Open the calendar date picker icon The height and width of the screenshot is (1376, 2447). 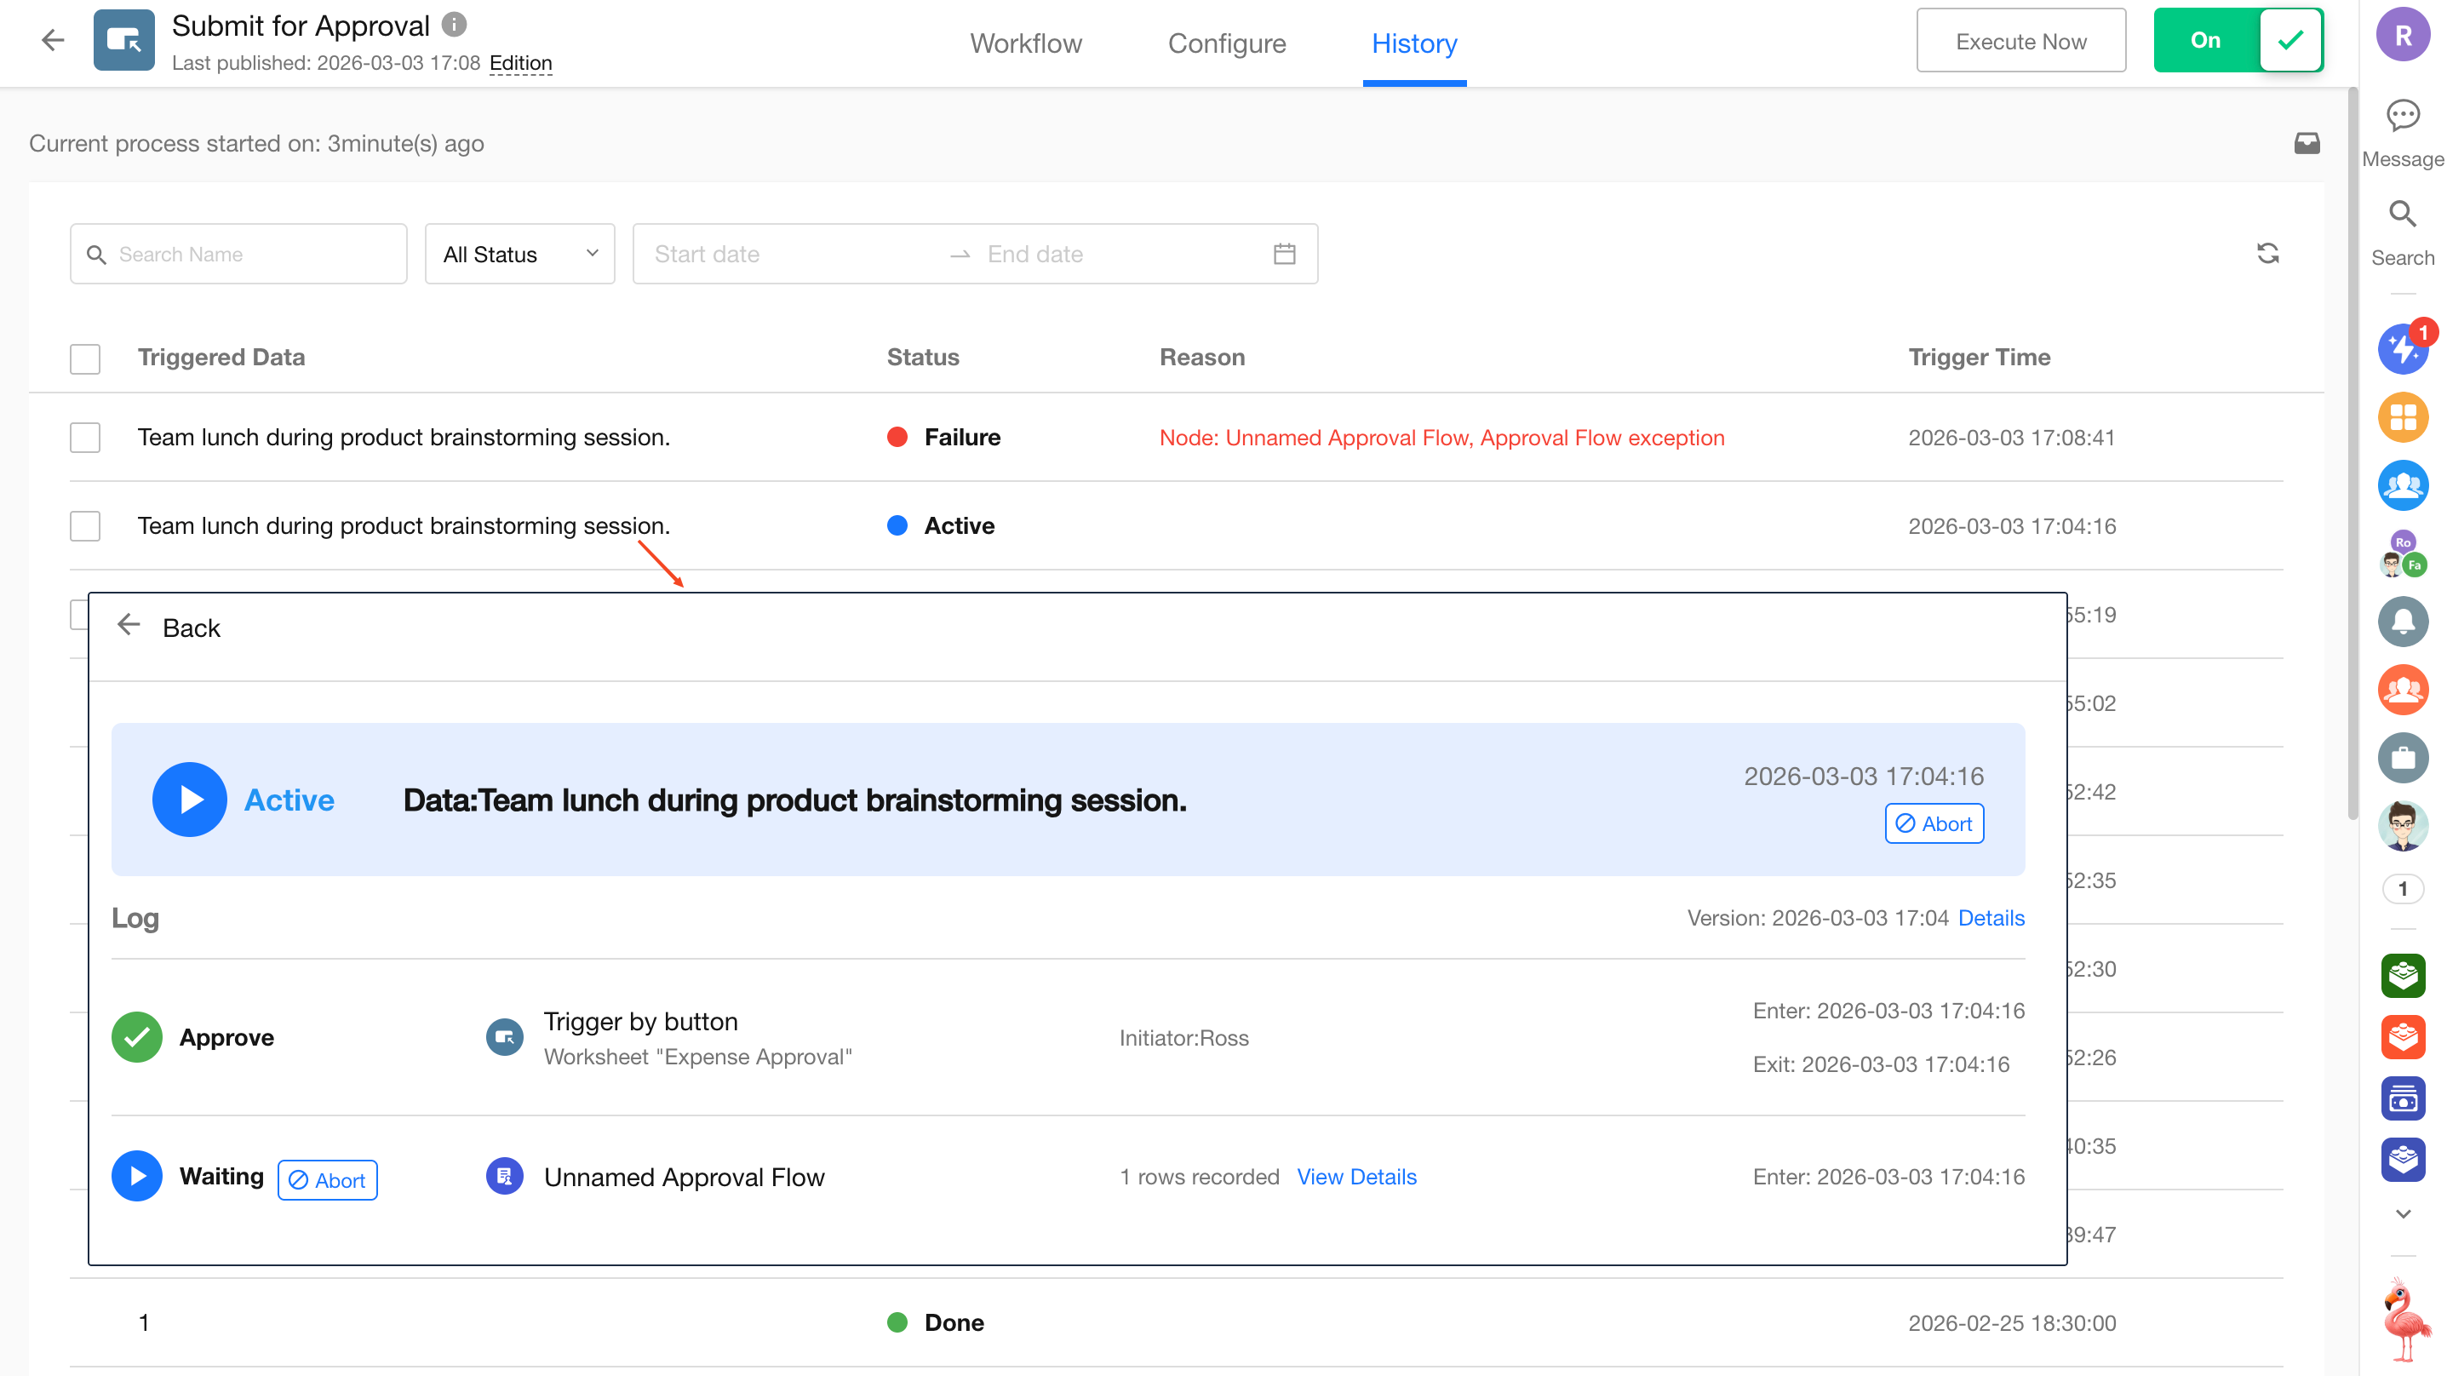pos(1284,254)
